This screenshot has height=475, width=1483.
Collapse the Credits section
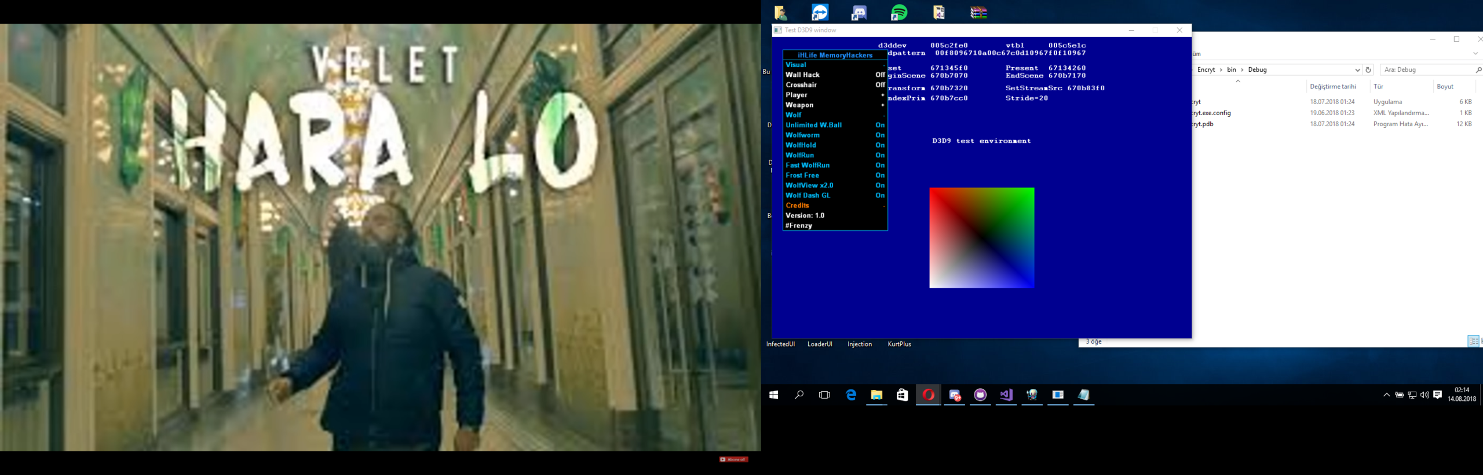pos(835,205)
